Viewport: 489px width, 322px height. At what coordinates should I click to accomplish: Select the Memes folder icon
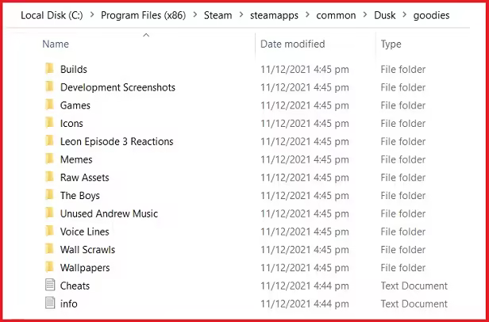click(x=49, y=159)
